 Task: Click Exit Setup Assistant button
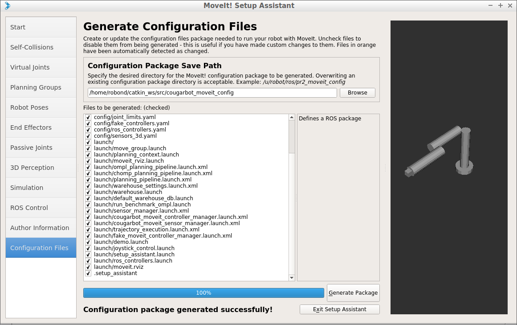[340, 309]
